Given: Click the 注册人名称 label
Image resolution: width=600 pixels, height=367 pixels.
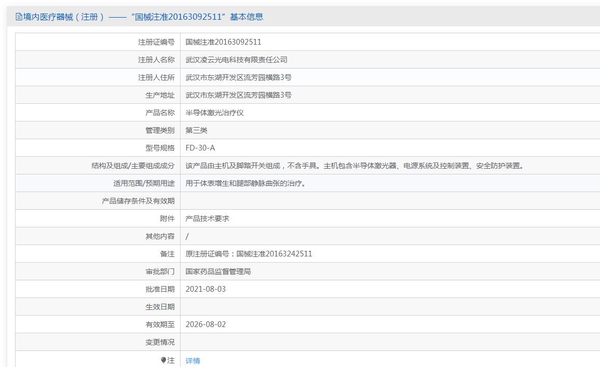Looking at the screenshot, I should [156, 60].
